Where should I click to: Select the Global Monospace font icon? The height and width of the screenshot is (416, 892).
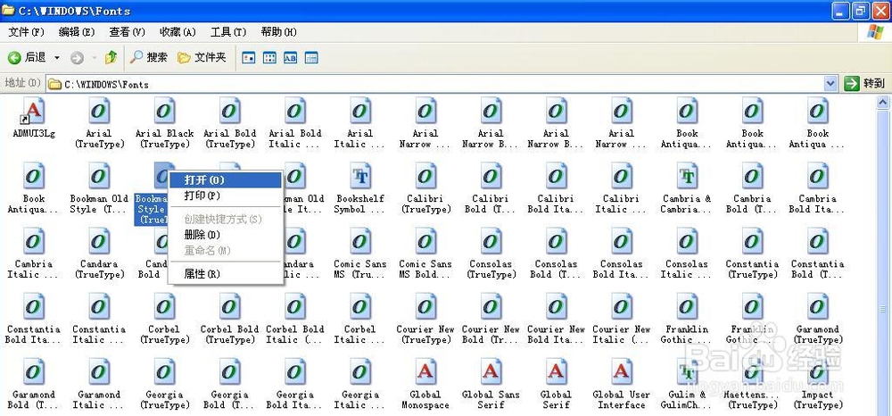425,373
